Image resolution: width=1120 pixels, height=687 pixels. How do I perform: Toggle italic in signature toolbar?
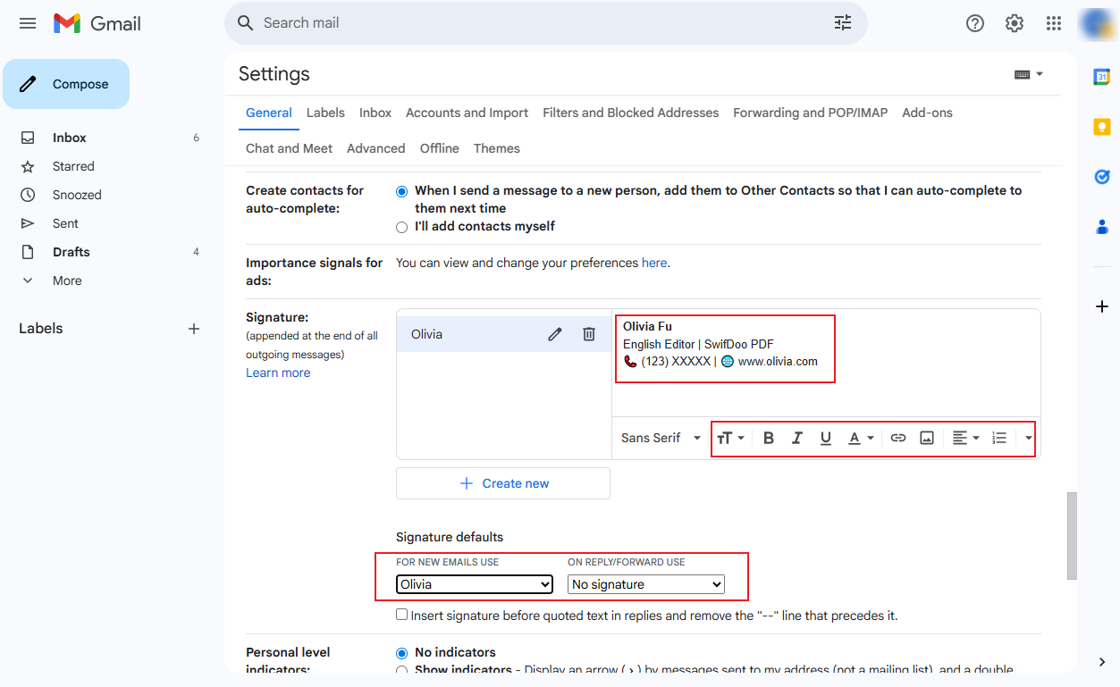point(797,438)
